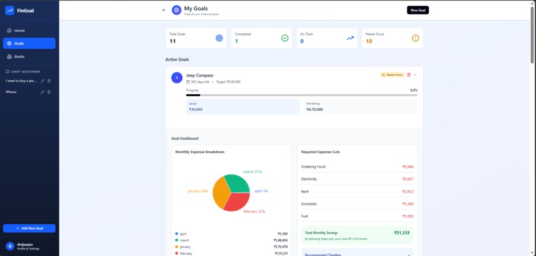
Task: Click the february legend red dot
Action: coord(177,253)
